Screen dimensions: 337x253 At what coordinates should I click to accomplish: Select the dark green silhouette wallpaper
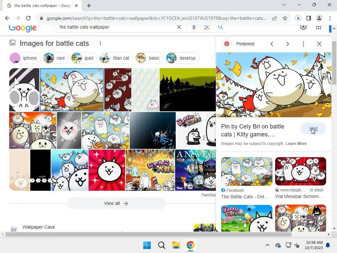coord(188,90)
